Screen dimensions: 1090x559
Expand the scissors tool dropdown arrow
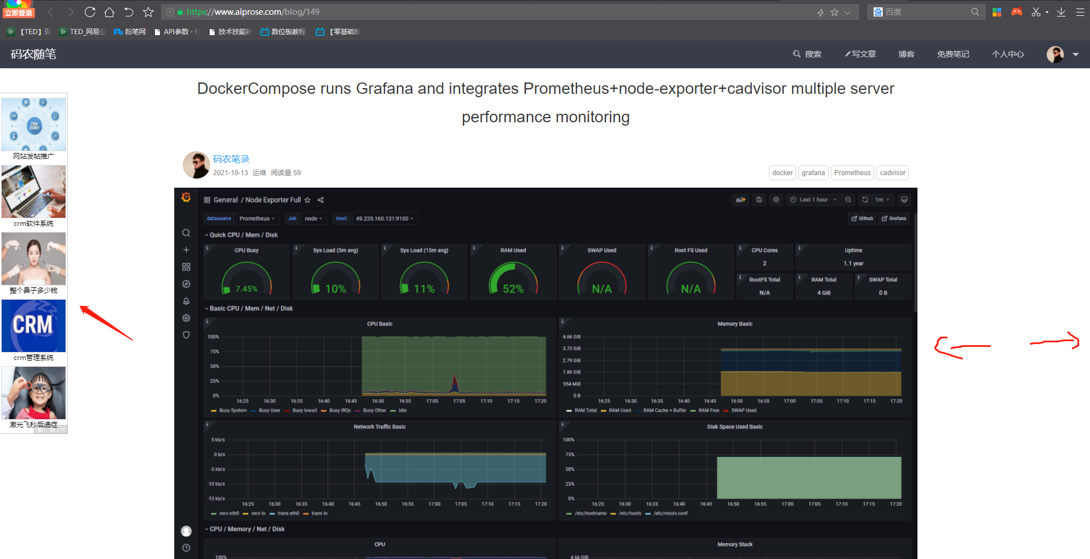pos(1047,13)
